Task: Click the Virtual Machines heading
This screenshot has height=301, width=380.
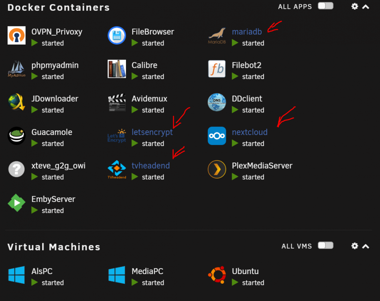Action: (x=54, y=247)
